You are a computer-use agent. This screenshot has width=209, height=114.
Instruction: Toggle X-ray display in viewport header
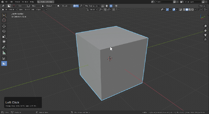[x=181, y=10]
